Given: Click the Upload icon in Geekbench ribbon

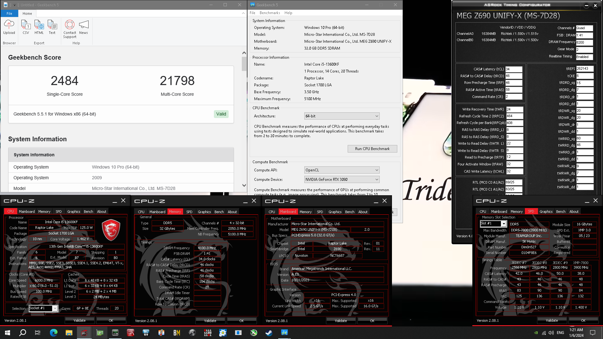Looking at the screenshot, I should coord(9,27).
